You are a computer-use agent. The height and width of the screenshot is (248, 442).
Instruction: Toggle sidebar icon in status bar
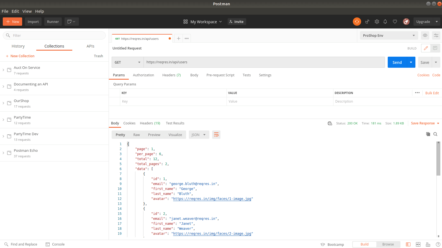[408, 244]
